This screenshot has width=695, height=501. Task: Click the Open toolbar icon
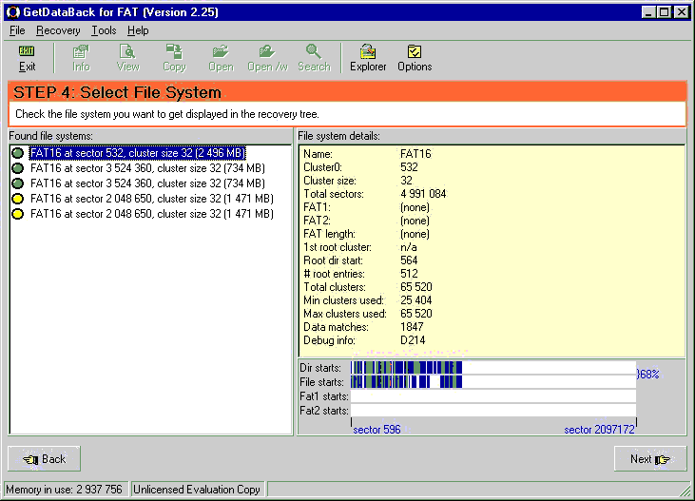[221, 58]
